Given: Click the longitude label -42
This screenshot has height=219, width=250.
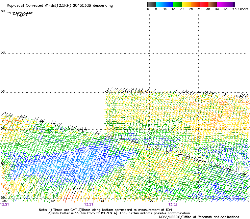Looking at the screenshot, I should coord(52,201).
